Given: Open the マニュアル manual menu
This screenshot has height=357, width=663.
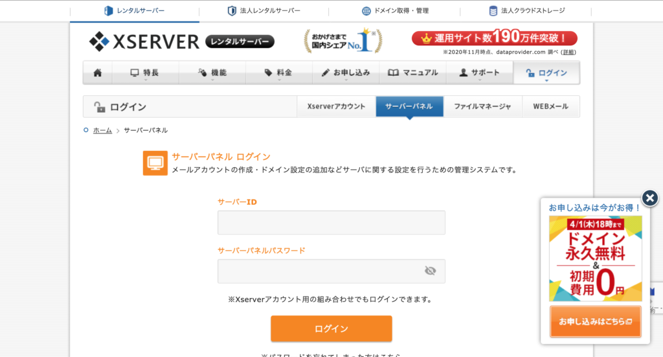Looking at the screenshot, I should pyautogui.click(x=412, y=73).
